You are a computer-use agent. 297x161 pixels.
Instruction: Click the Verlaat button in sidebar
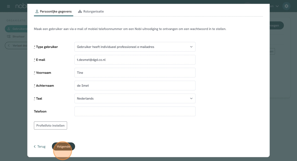(x=16, y=46)
